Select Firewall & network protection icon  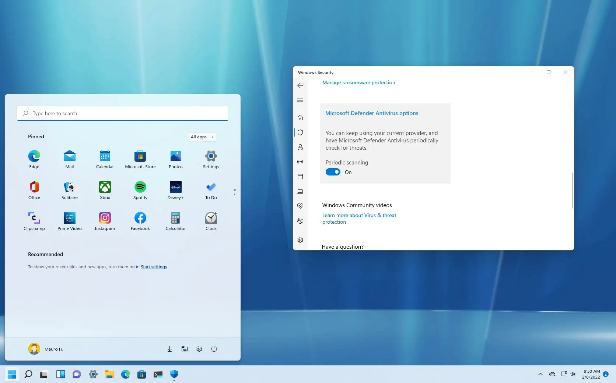(300, 162)
